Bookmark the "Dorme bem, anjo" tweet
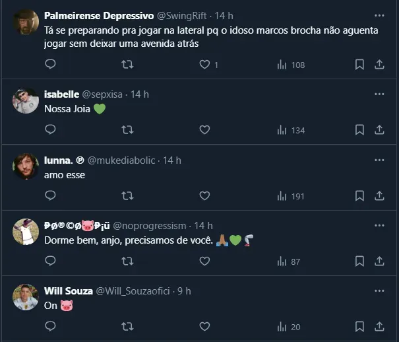399x342 pixels. click(359, 261)
